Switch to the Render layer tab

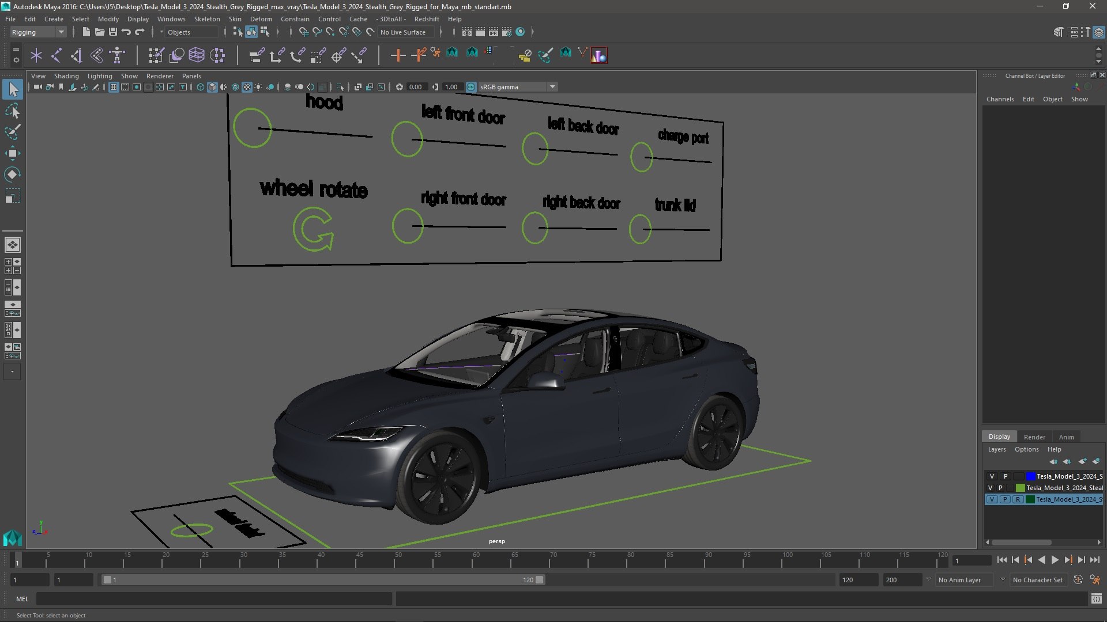click(x=1034, y=437)
